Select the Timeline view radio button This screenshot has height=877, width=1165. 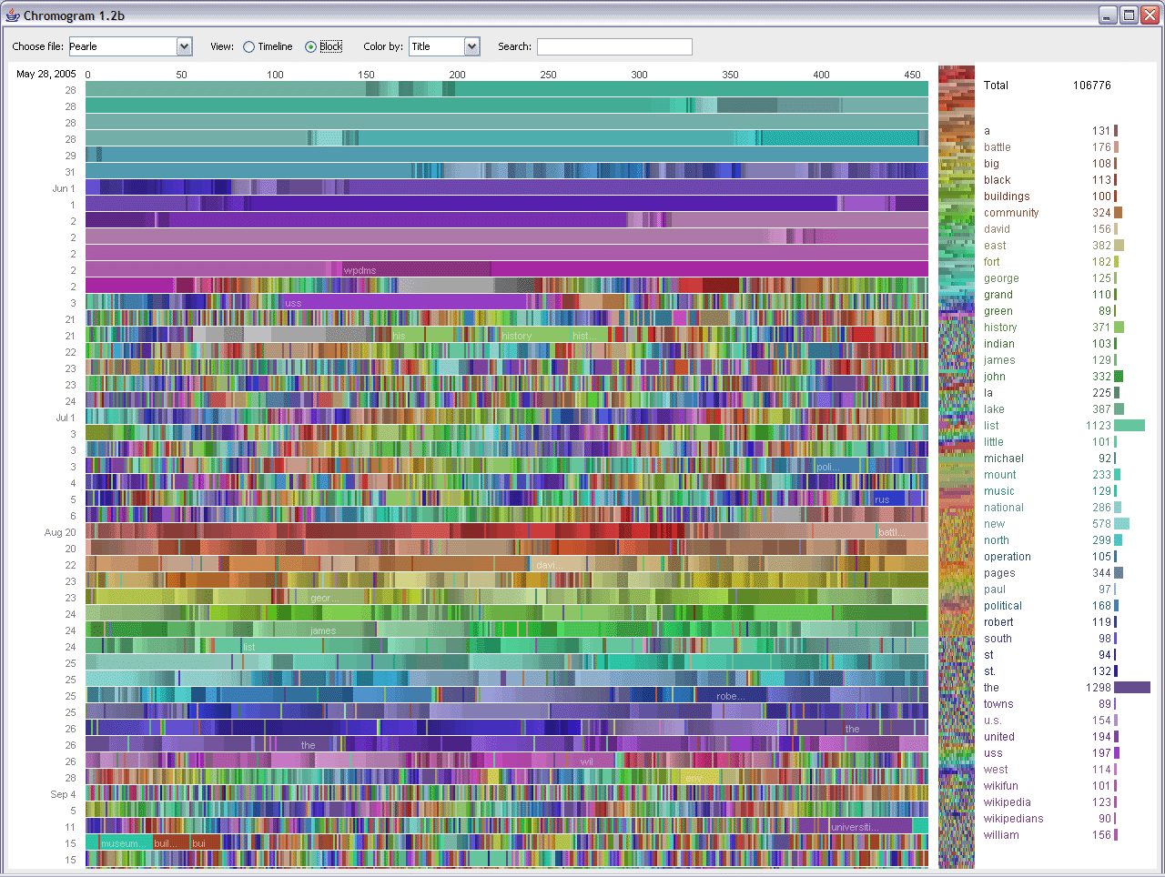coord(248,46)
